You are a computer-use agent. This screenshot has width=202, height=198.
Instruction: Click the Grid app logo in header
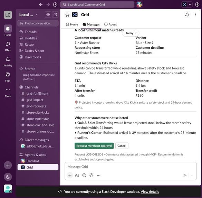click(75, 15)
